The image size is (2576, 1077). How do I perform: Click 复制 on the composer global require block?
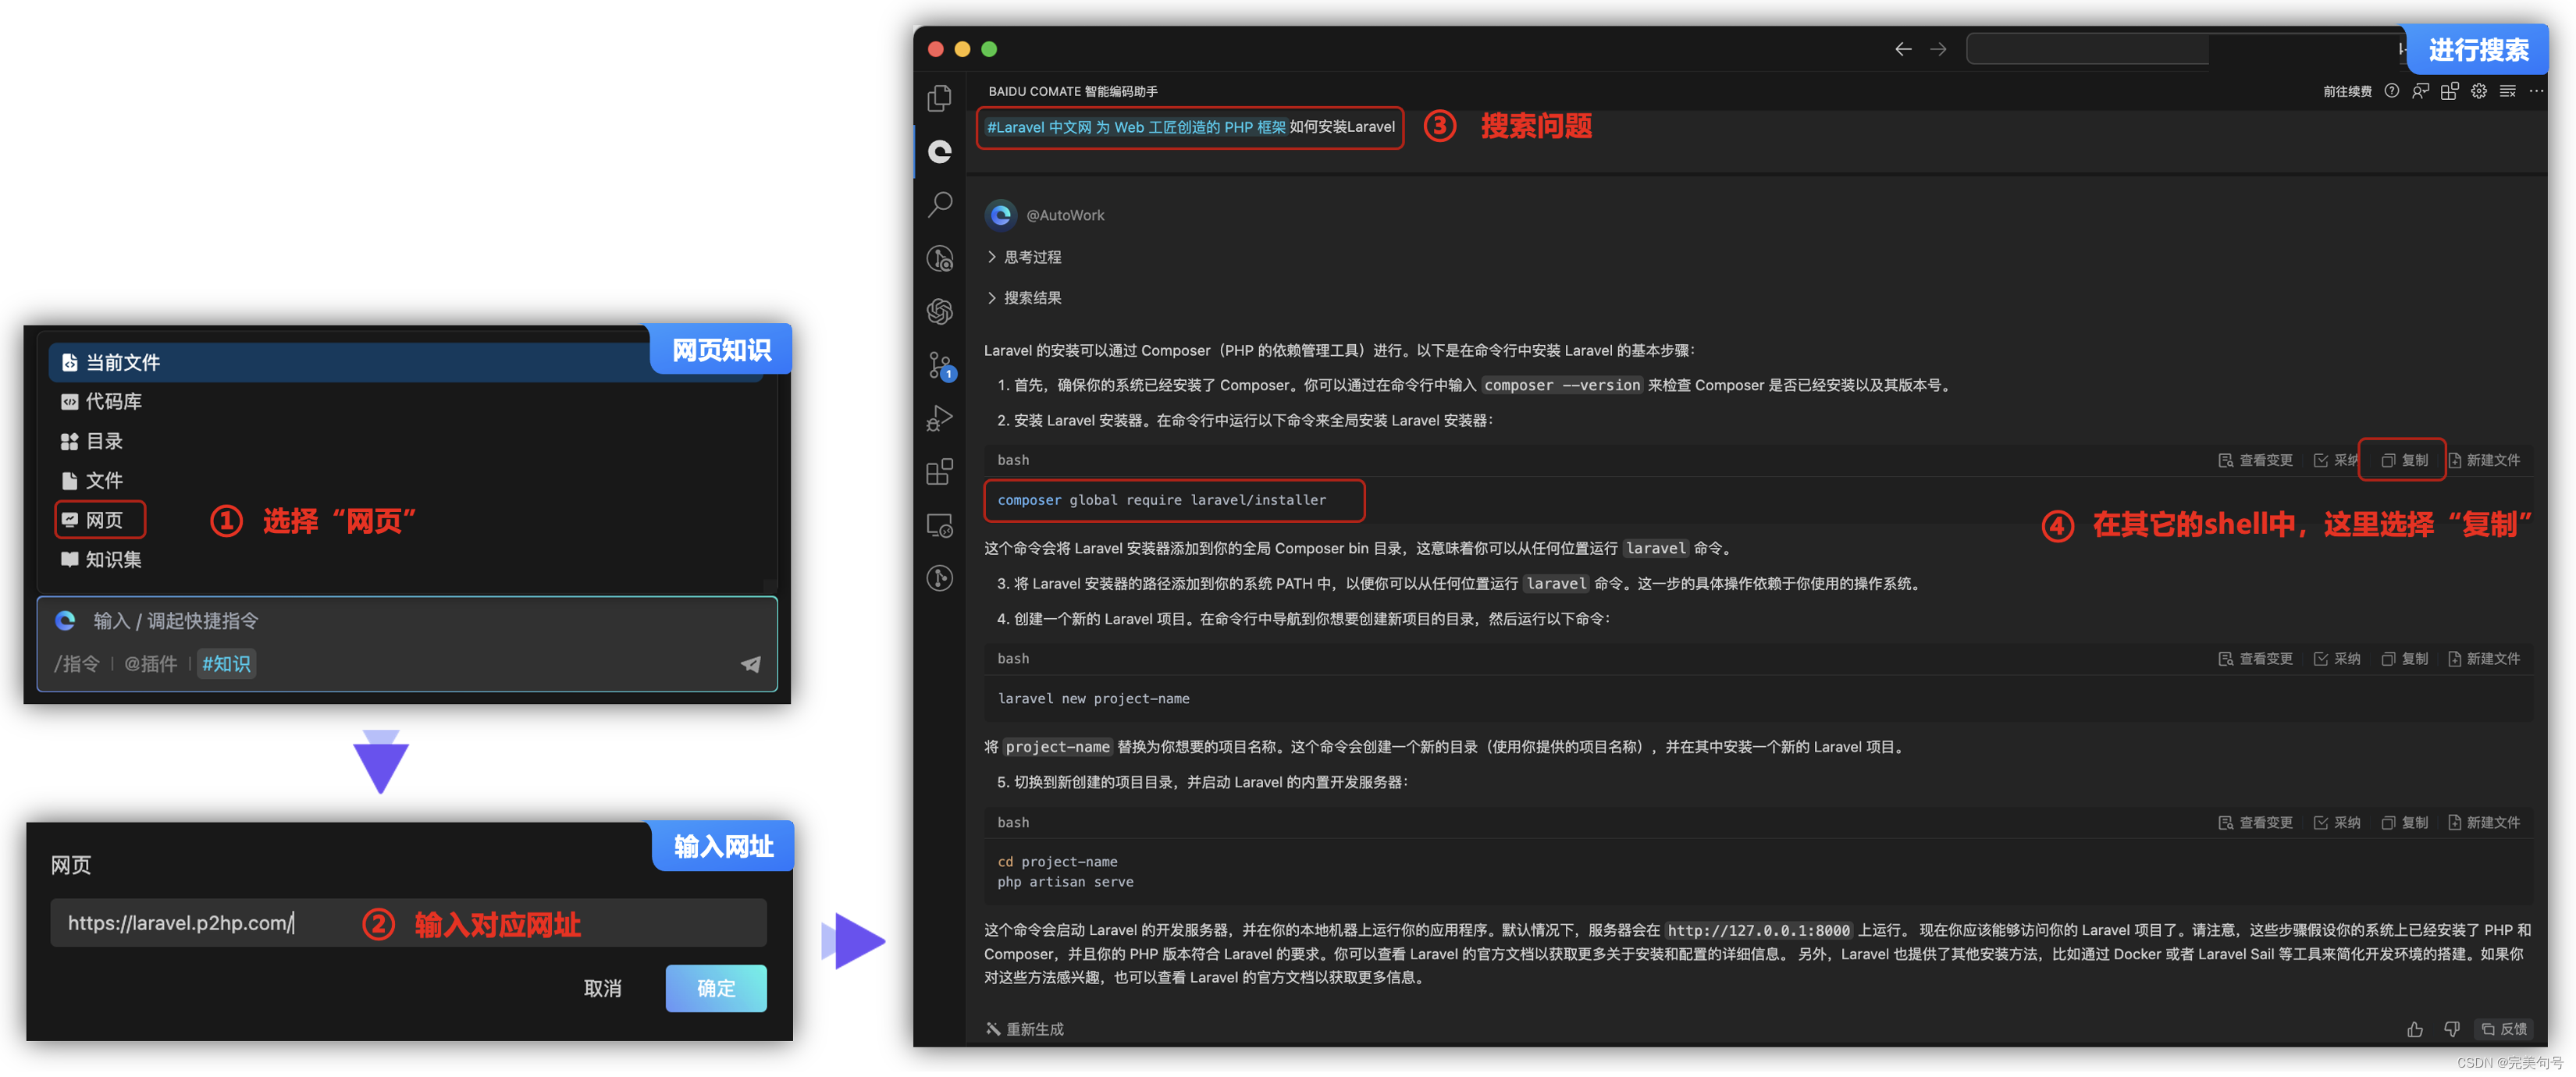pyautogui.click(x=2405, y=460)
